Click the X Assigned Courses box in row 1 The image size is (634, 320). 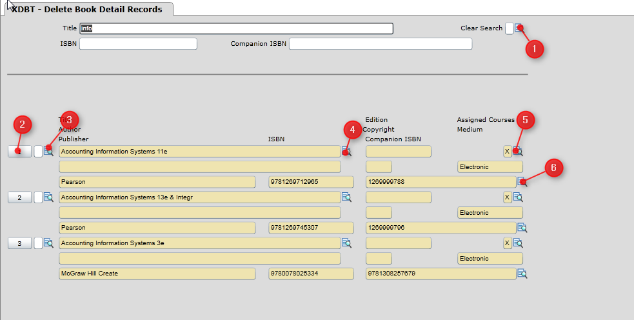(507, 152)
